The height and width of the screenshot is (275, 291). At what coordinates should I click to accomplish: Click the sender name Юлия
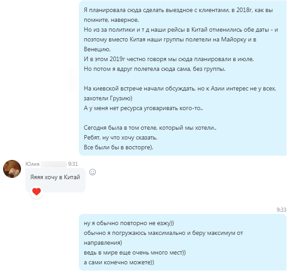(x=32, y=164)
